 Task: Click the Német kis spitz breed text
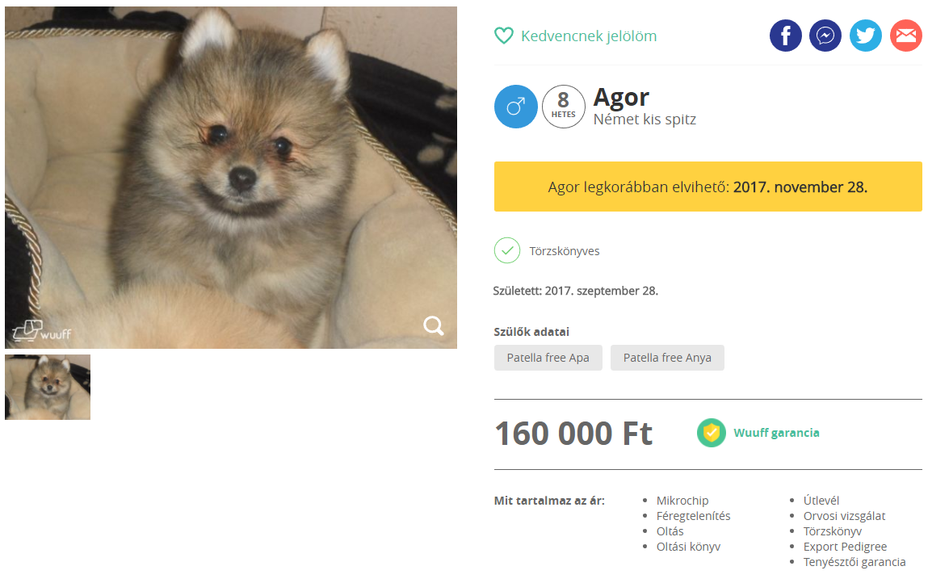click(x=645, y=120)
